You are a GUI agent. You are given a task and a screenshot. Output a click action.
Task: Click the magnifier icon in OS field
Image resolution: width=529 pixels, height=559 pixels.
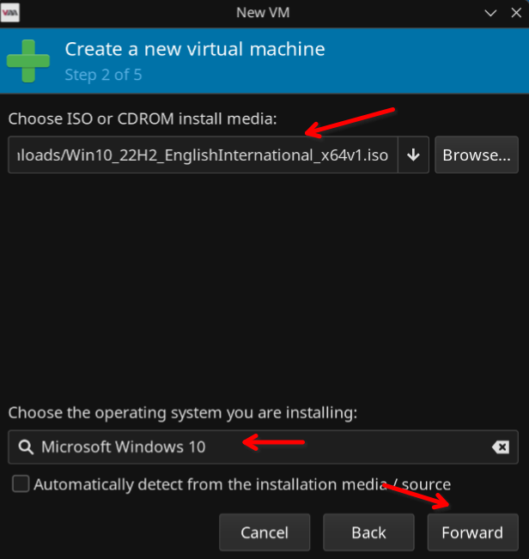click(x=26, y=447)
